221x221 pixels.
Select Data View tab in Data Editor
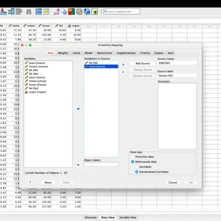click(108, 217)
